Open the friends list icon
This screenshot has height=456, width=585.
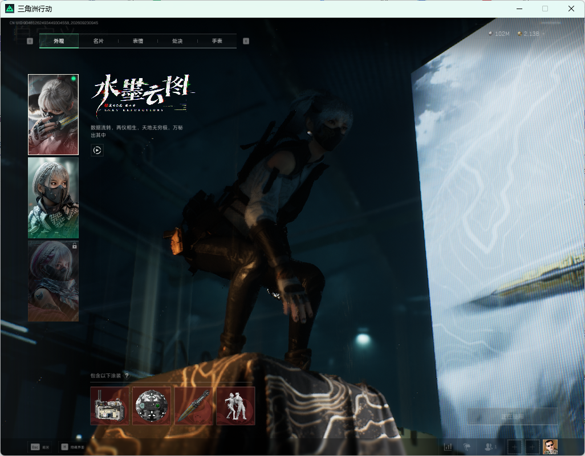[x=490, y=447]
